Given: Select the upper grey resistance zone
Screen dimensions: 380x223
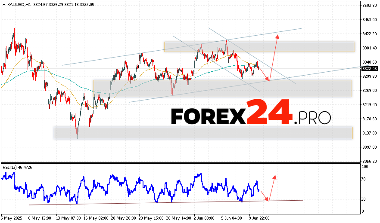Looking at the screenshot, I should pos(259,47).
